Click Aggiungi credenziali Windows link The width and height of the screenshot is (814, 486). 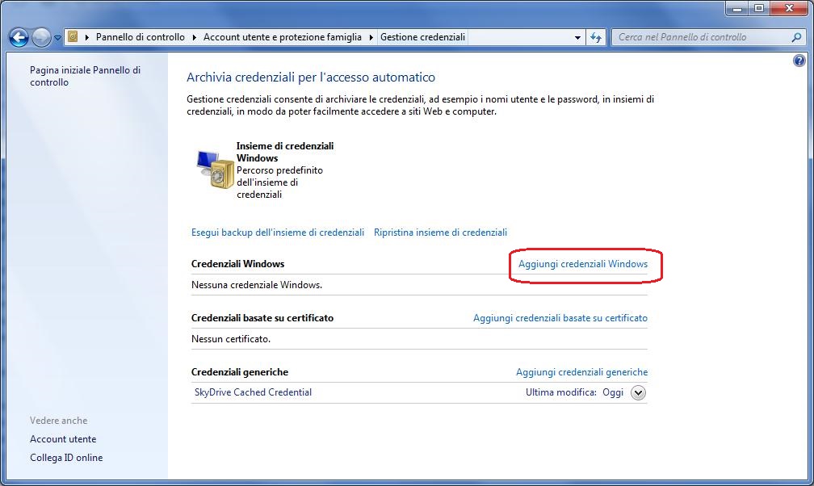583,264
